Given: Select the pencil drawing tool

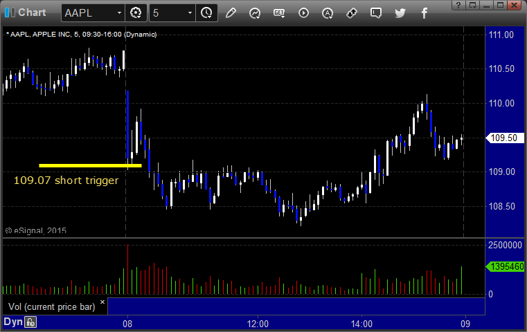Looking at the screenshot, I should (x=231, y=13).
